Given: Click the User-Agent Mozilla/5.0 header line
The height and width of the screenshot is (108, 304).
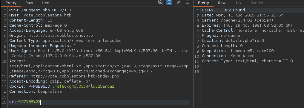Looking at the screenshot, I should [x=99, y=51].
